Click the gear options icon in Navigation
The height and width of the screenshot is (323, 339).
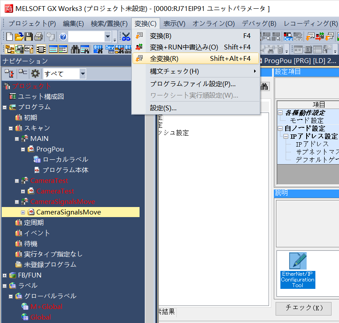(x=35, y=74)
